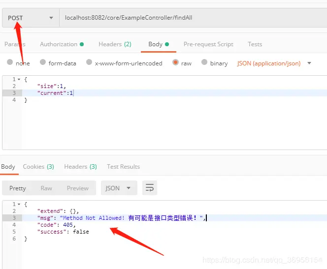This screenshot has width=327, height=269.
Task: Select the request Body tab
Action: [159, 44]
